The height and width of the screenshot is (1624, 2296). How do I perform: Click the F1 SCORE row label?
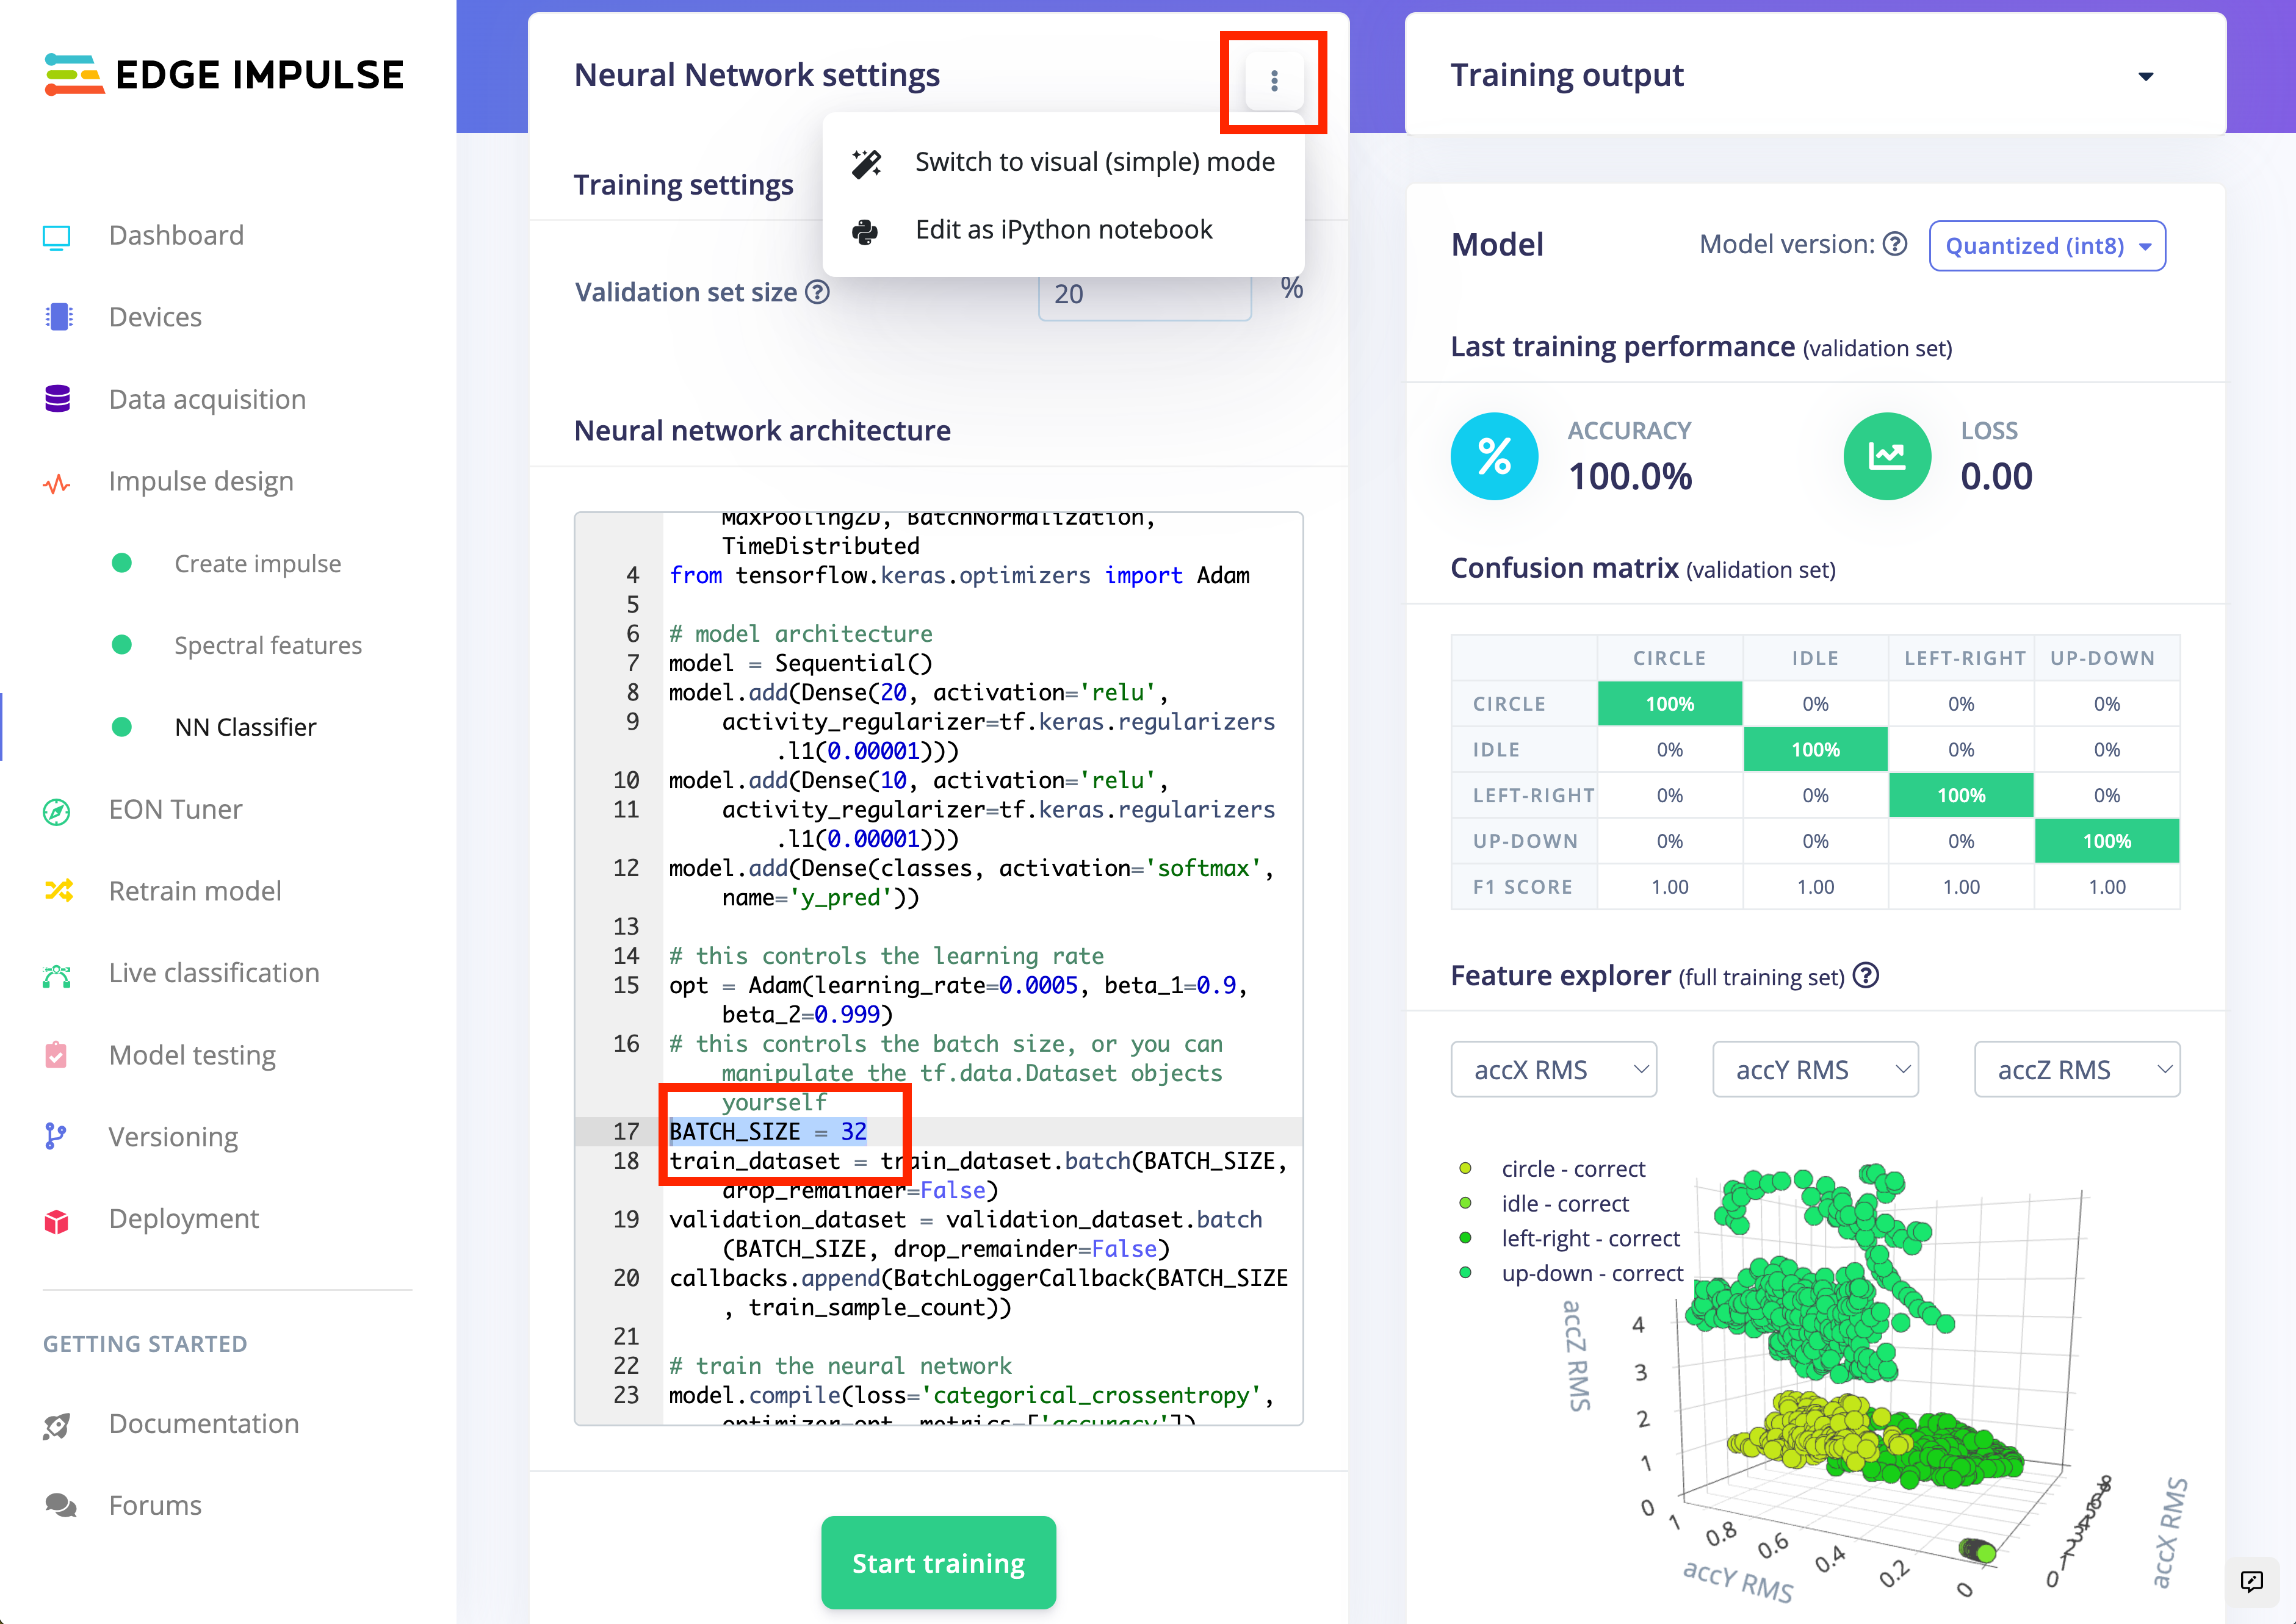coord(1522,887)
